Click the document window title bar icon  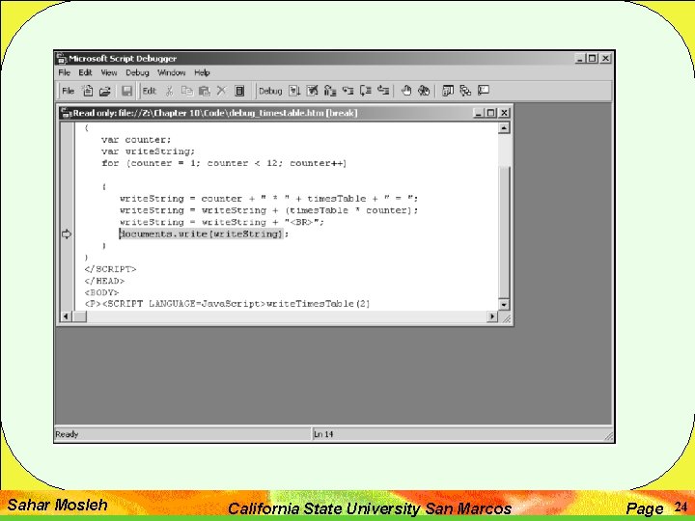tap(67, 113)
